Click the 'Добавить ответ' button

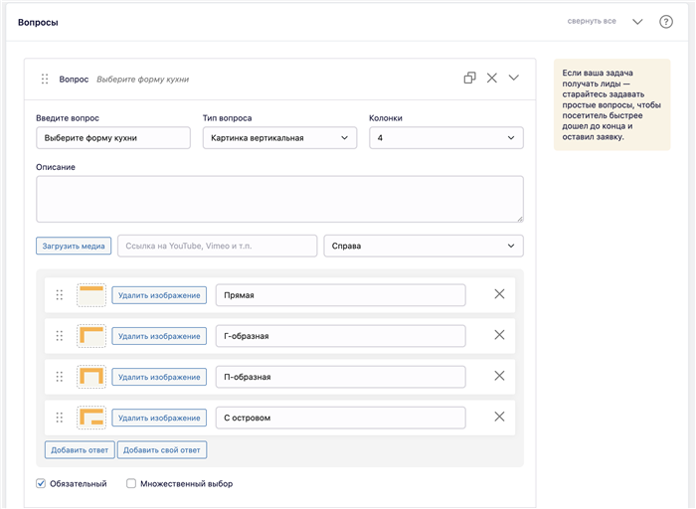click(80, 450)
